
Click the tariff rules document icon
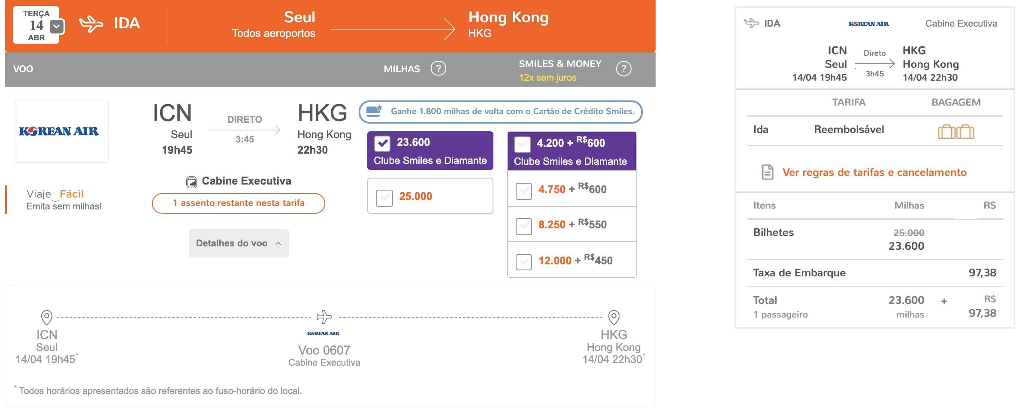768,172
